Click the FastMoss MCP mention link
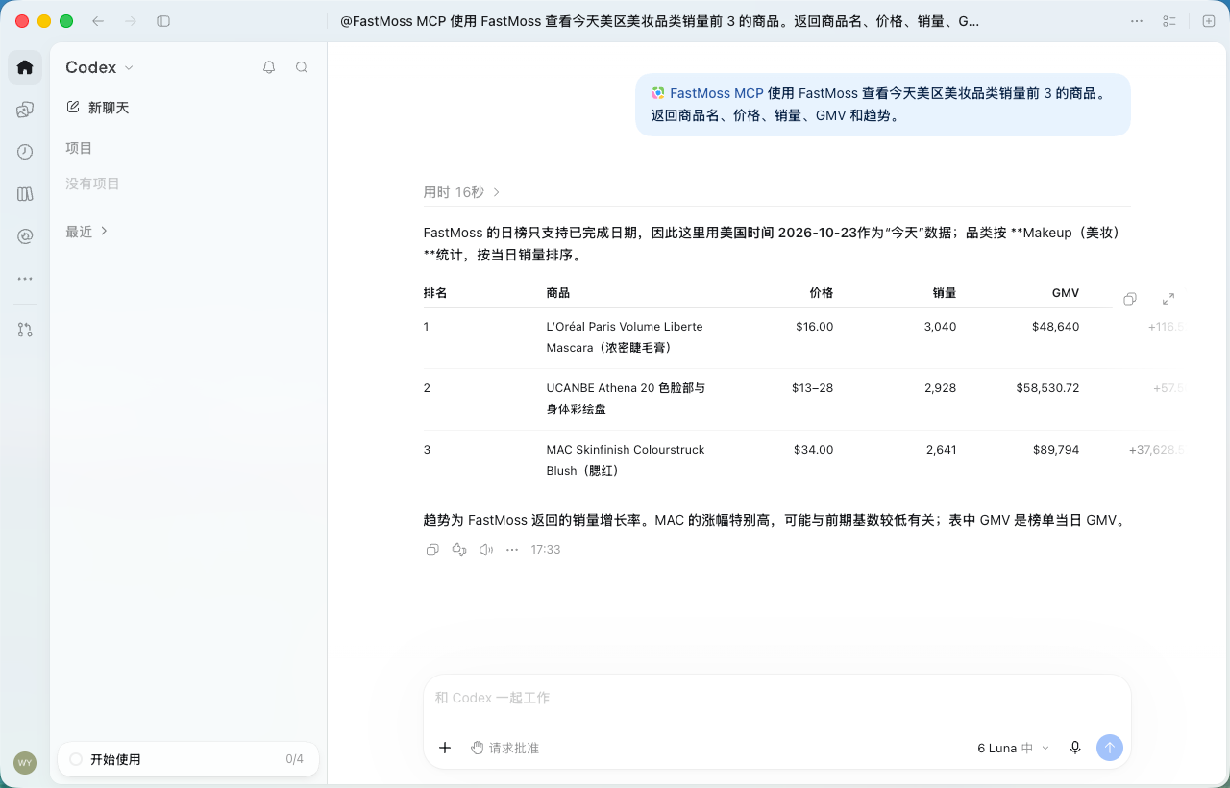The height and width of the screenshot is (788, 1230). coord(707,93)
